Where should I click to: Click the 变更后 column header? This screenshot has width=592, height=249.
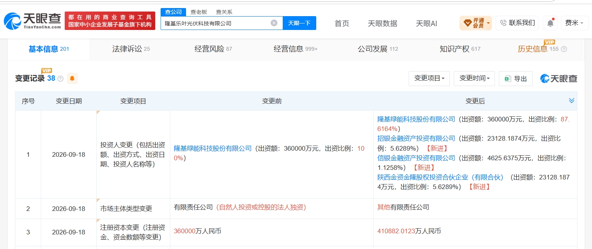point(475,101)
